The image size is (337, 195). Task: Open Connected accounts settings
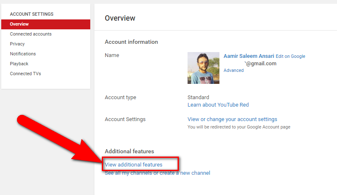[x=31, y=34]
